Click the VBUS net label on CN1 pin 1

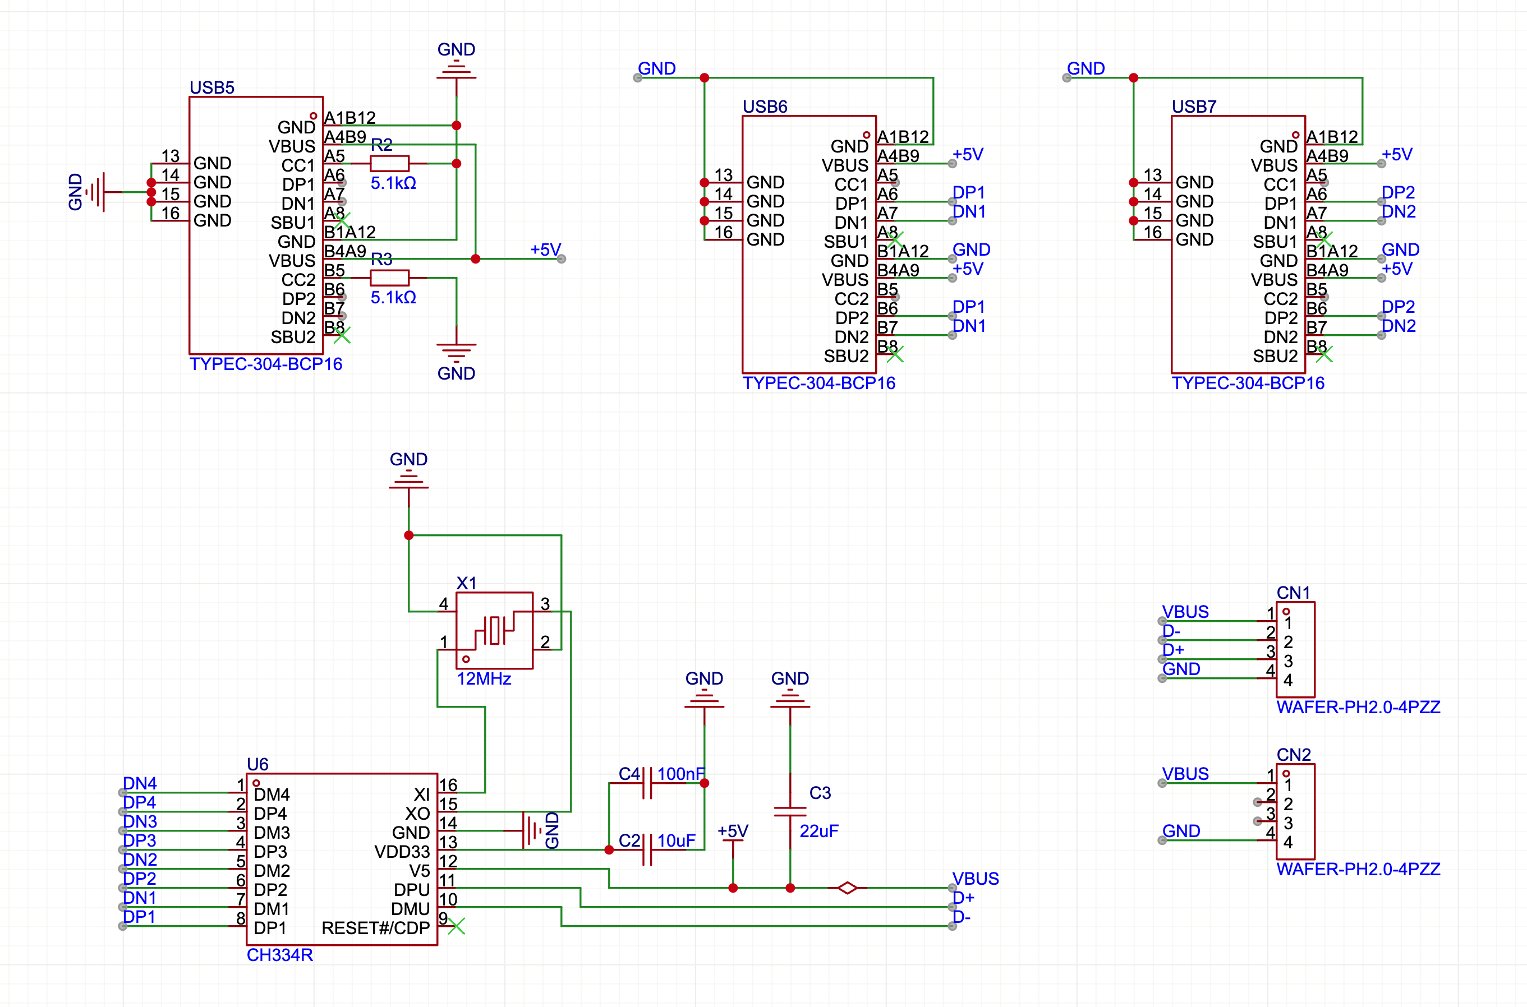click(x=1185, y=612)
